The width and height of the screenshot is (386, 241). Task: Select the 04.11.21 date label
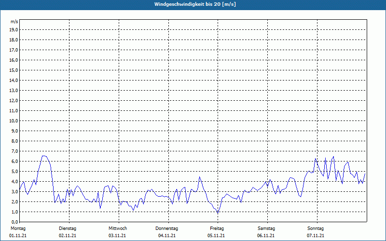[167, 236]
